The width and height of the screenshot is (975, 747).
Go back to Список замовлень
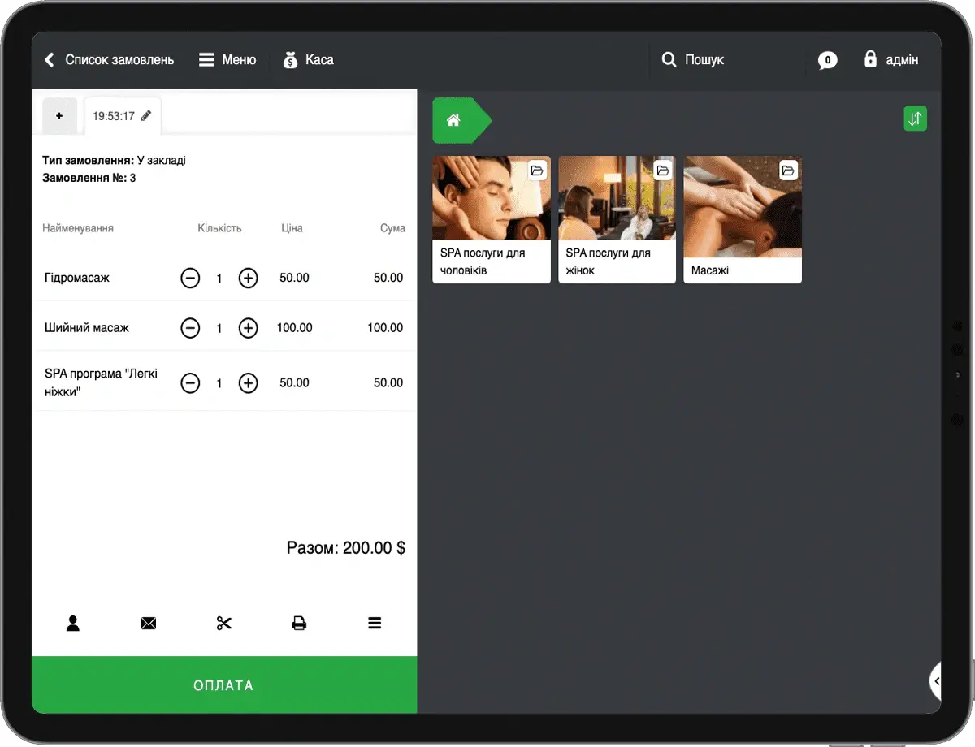click(x=109, y=60)
